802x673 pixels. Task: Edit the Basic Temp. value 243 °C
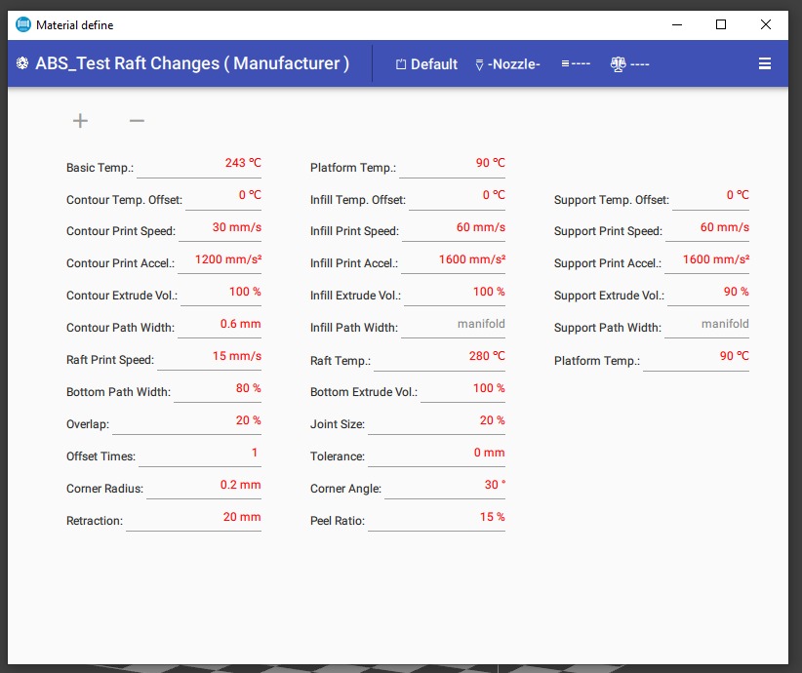click(x=199, y=164)
